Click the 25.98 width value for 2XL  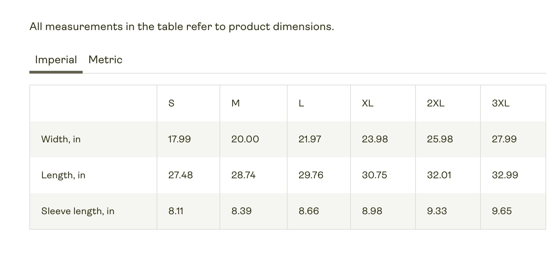click(x=440, y=139)
